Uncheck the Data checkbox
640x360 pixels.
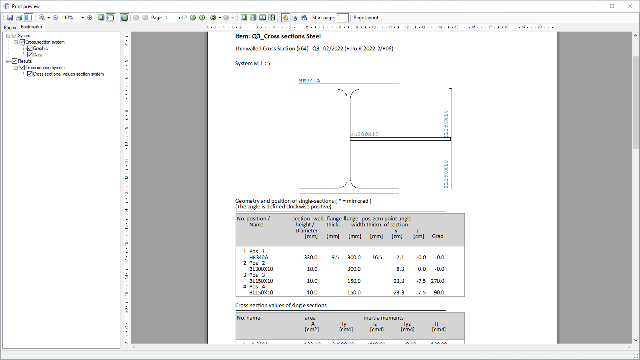coord(30,55)
